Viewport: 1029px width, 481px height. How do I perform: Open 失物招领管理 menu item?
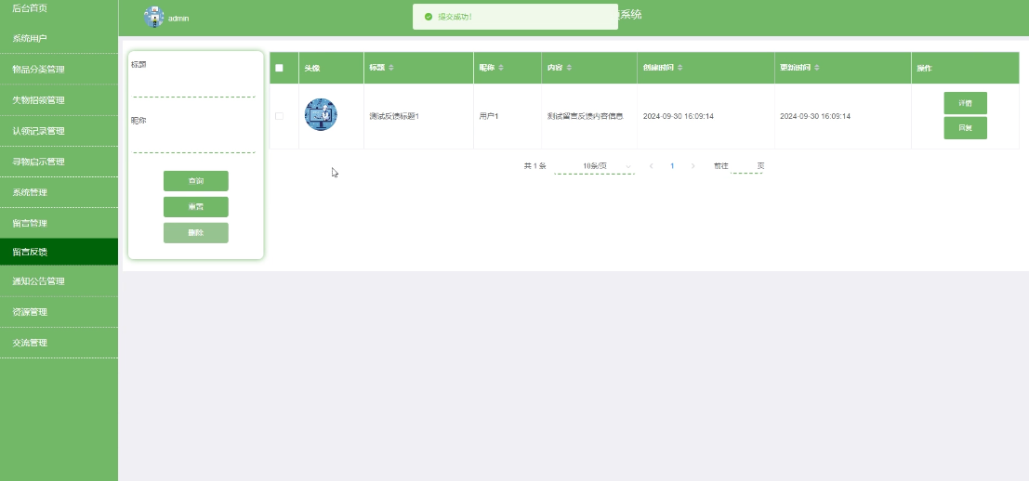[59, 99]
